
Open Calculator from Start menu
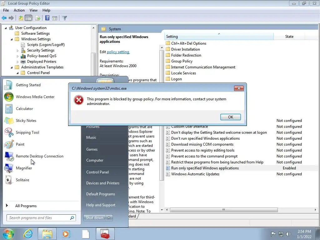pos(24,108)
